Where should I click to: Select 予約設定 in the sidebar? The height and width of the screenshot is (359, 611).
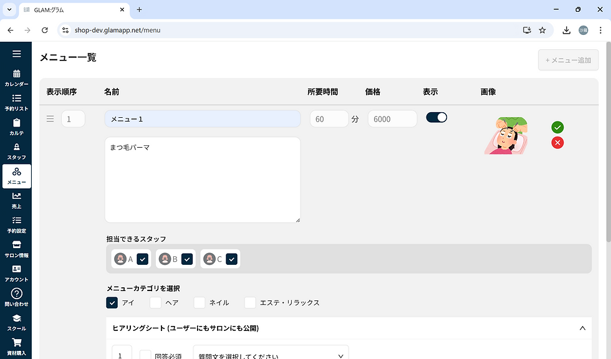(x=16, y=225)
